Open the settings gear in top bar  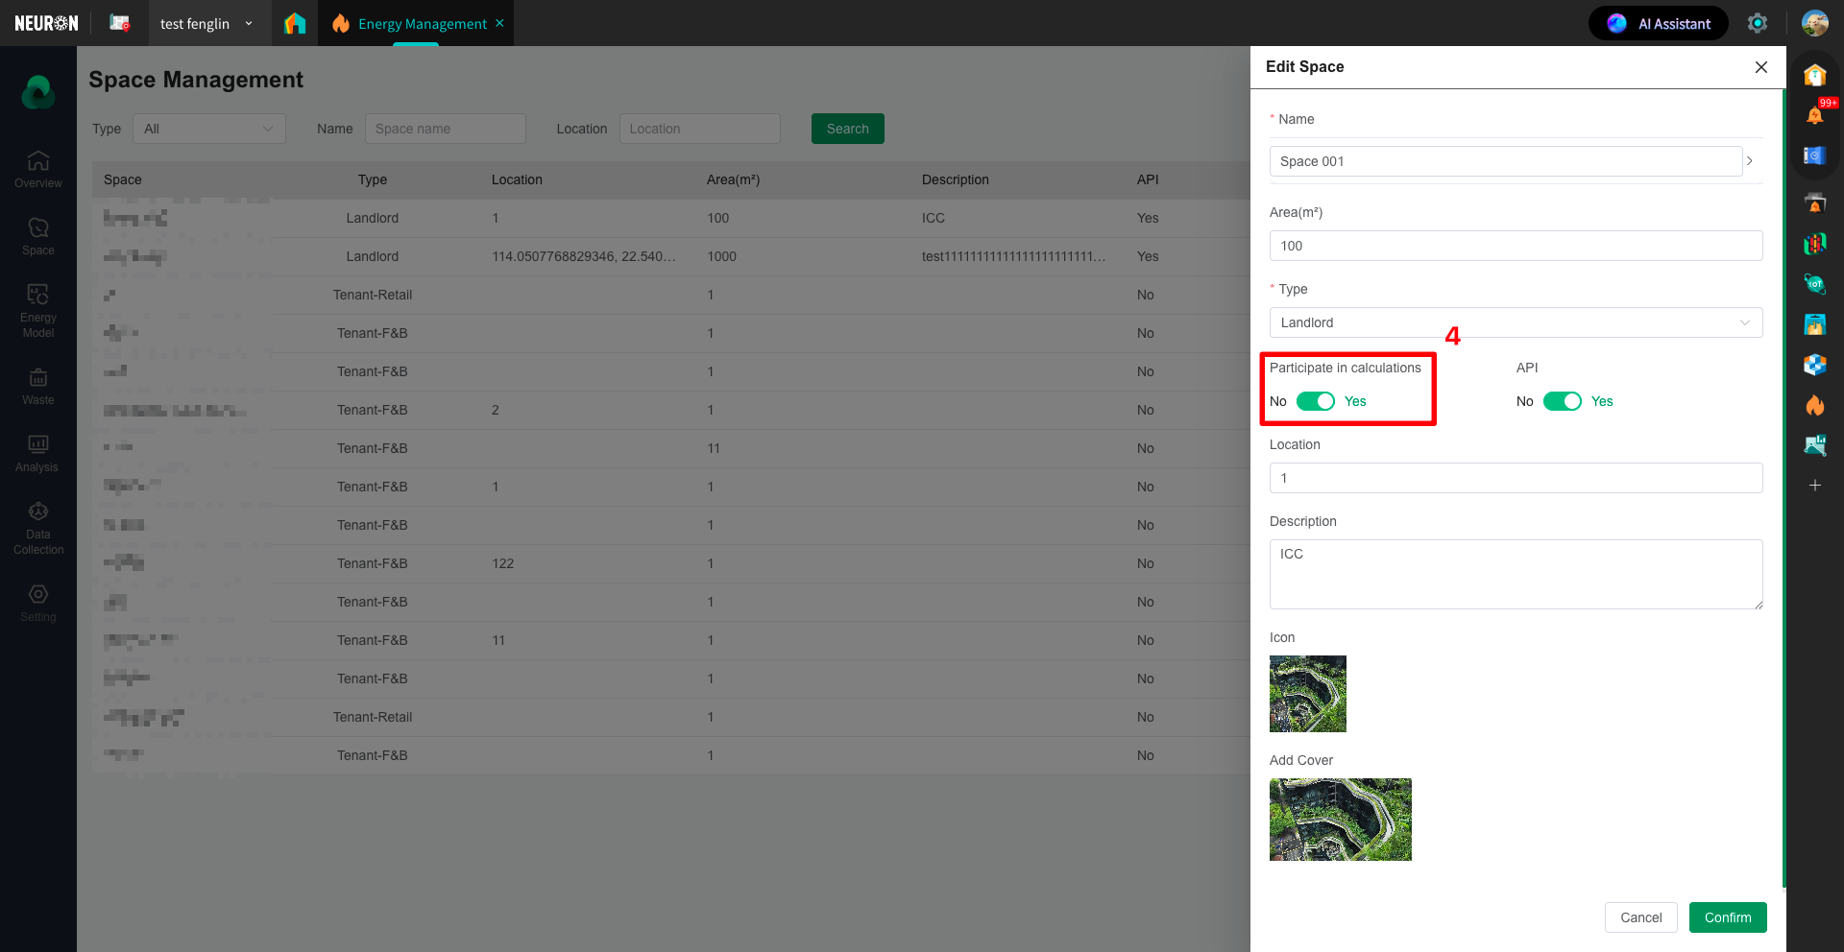tap(1757, 23)
